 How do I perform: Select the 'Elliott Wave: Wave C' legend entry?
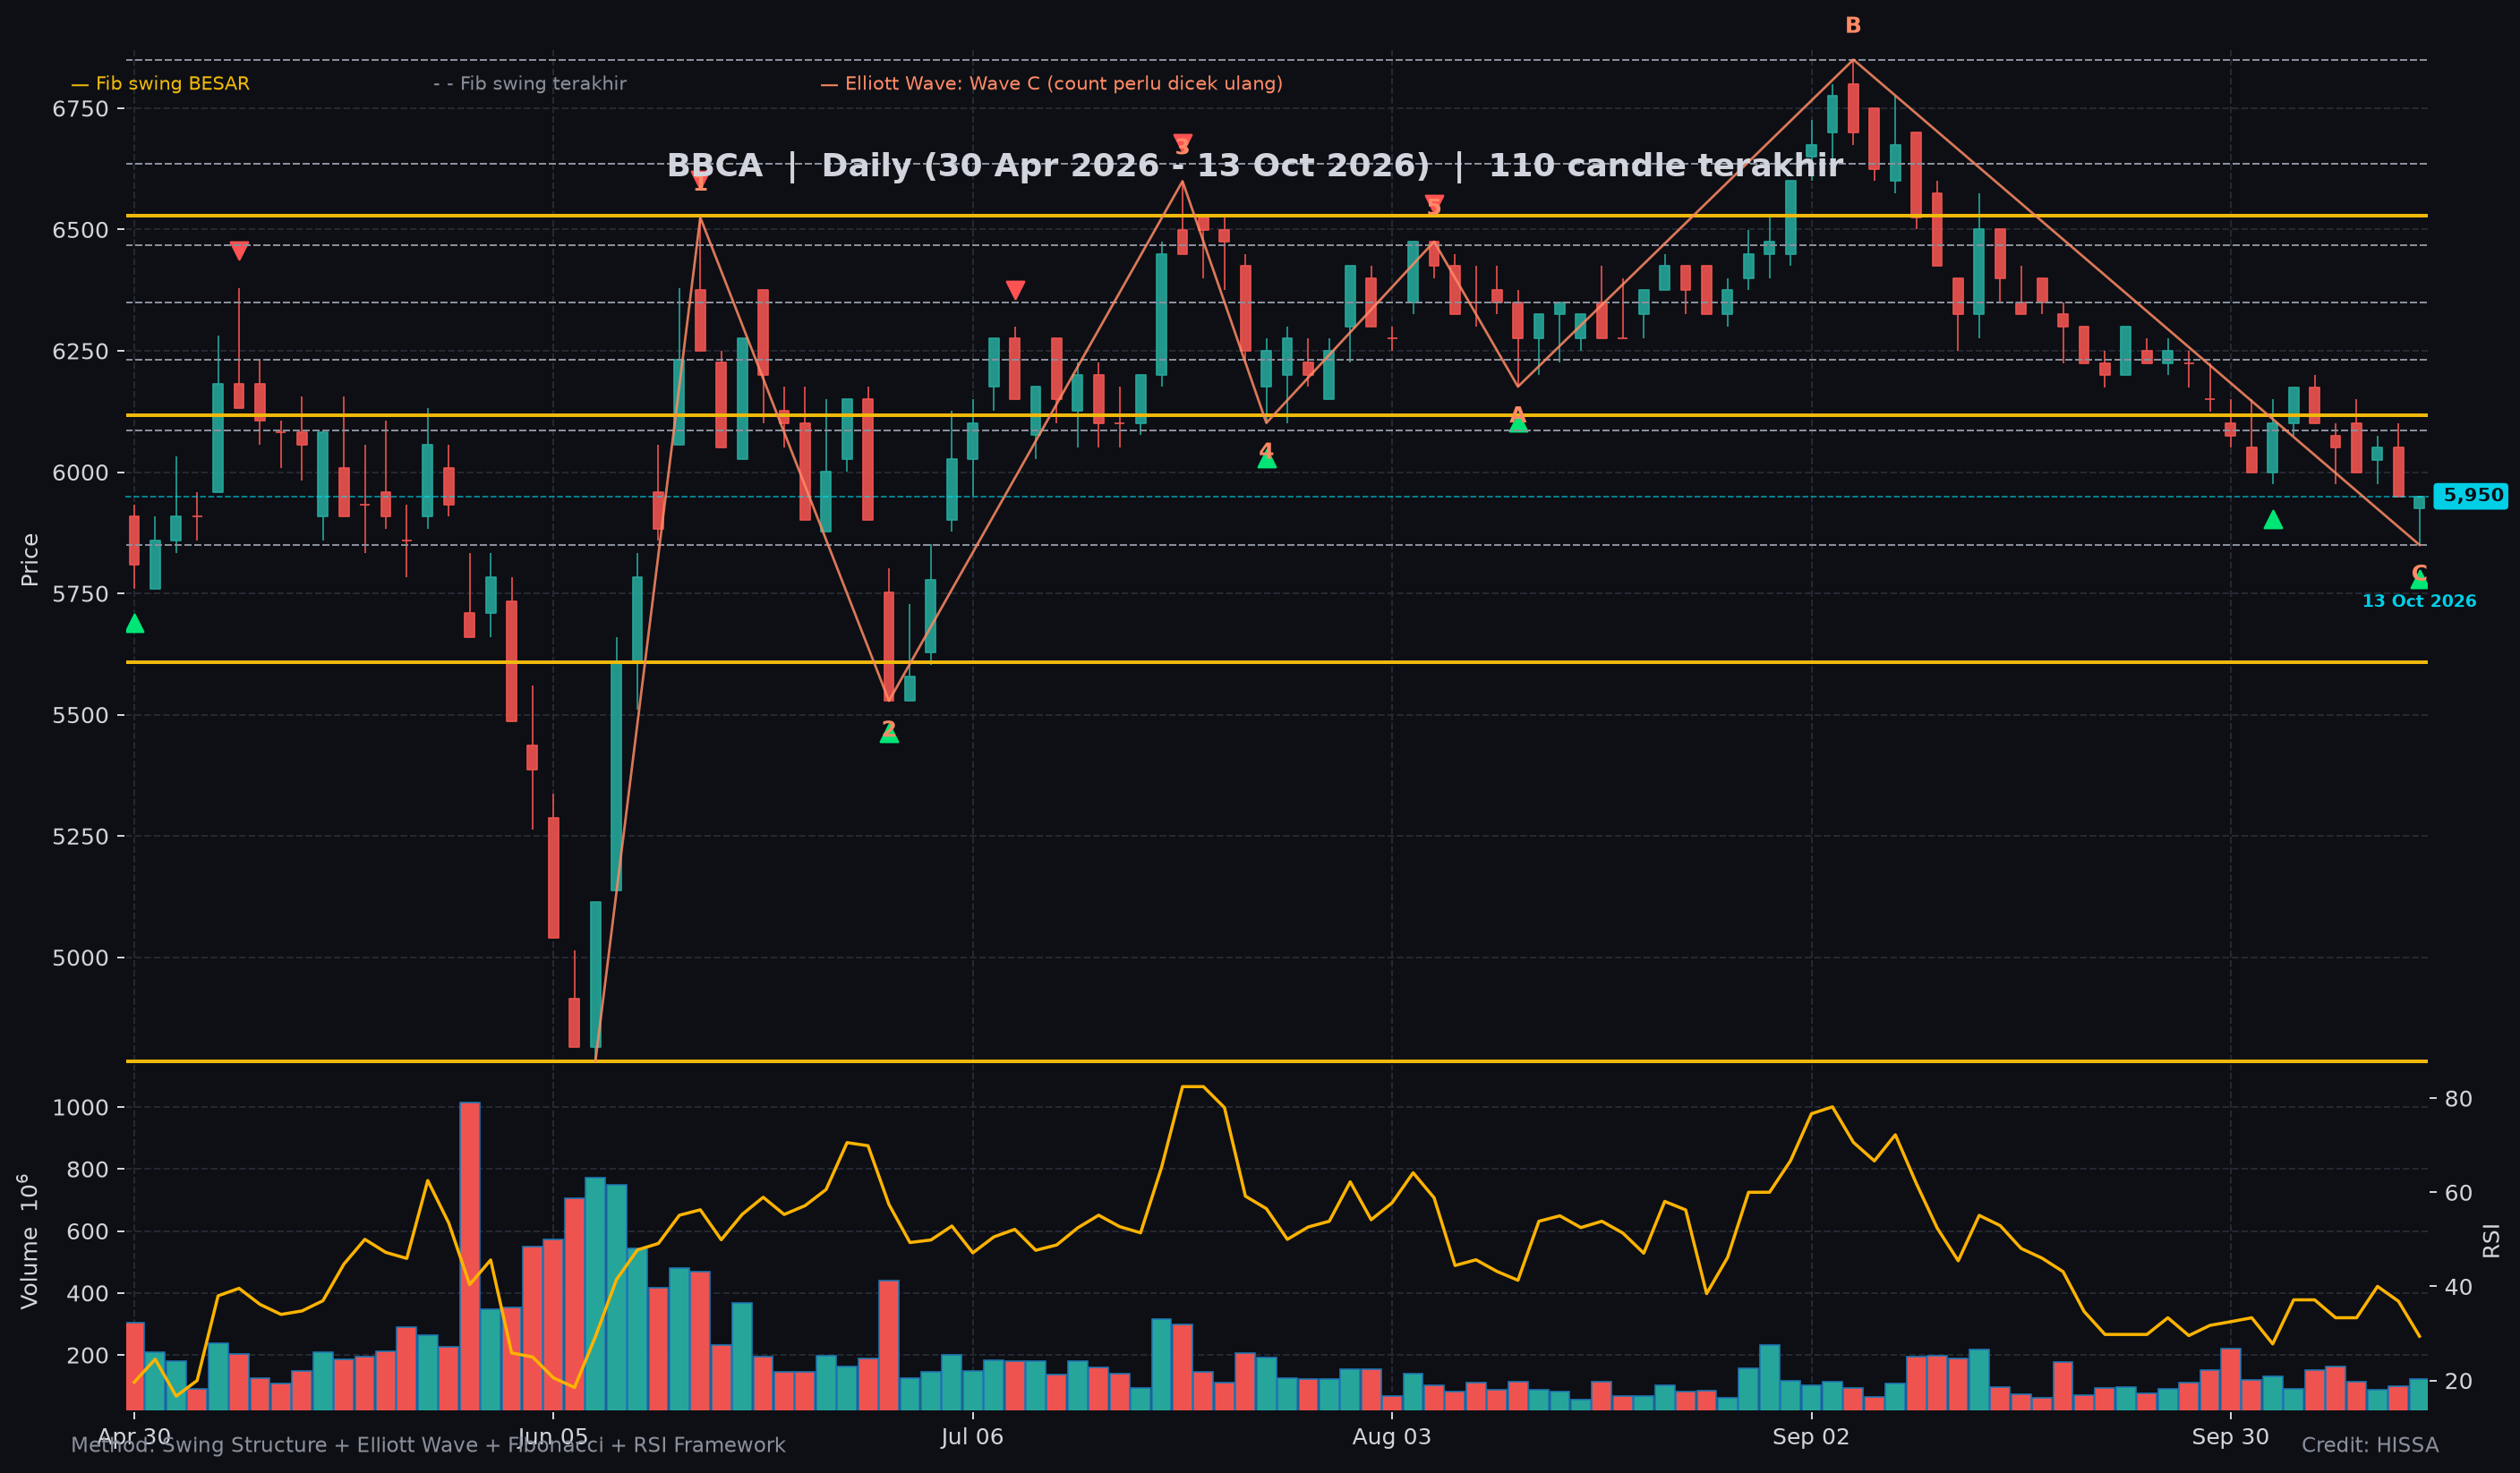(x=1051, y=84)
